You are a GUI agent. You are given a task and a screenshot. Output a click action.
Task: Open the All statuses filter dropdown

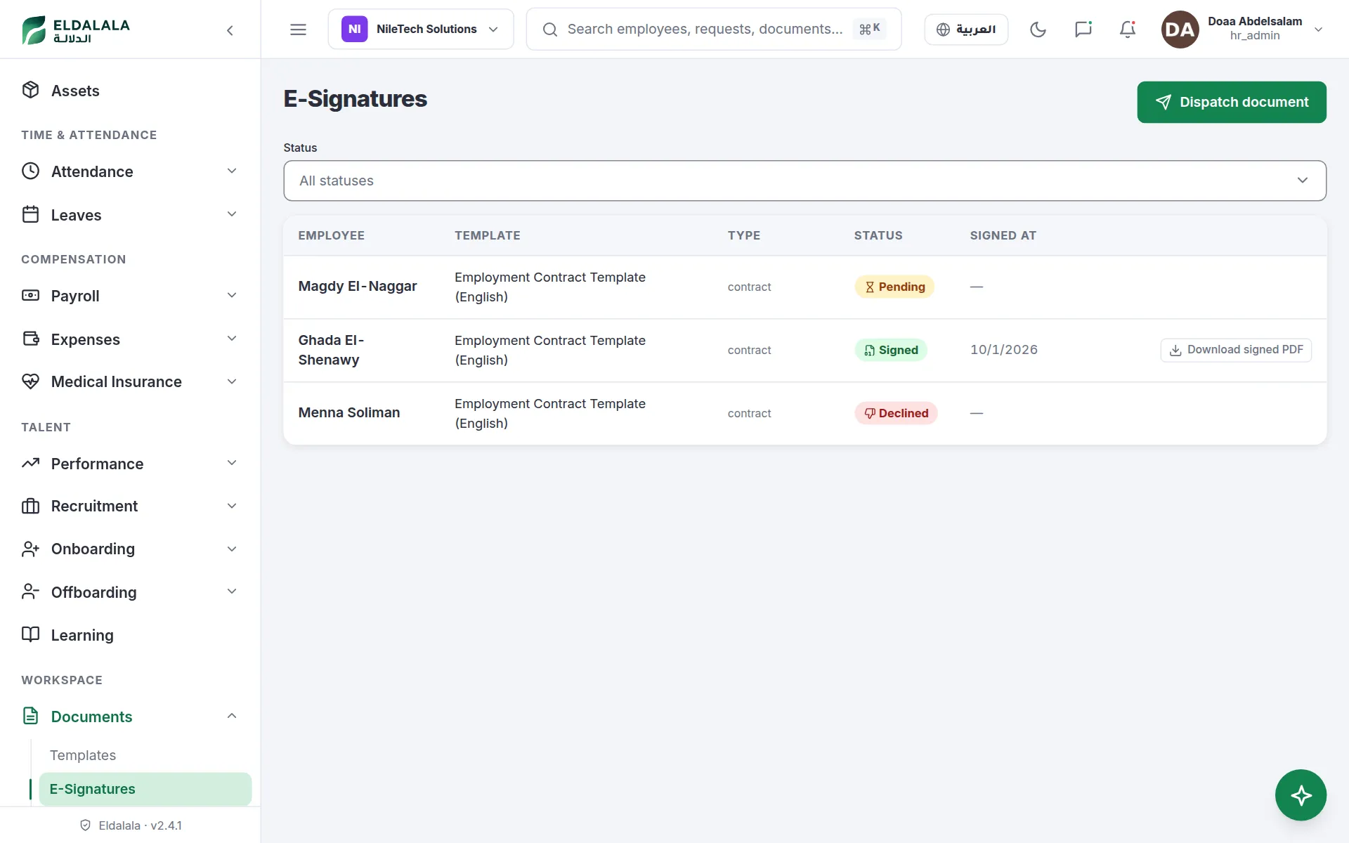804,181
